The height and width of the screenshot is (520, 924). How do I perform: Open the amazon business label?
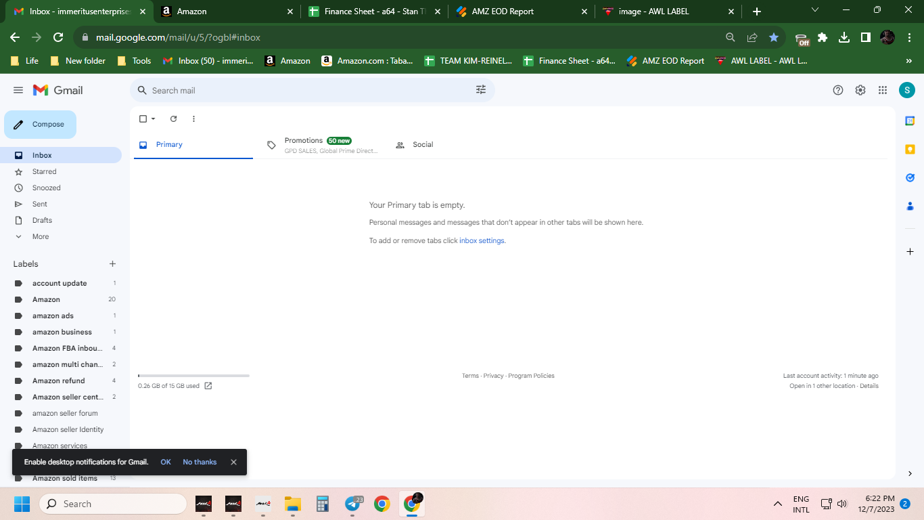[61, 332]
